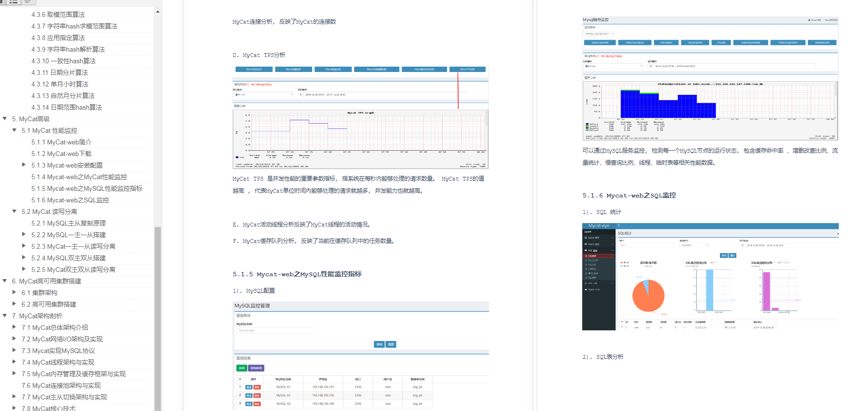Open the attachments paperclip panel

(29, 2)
